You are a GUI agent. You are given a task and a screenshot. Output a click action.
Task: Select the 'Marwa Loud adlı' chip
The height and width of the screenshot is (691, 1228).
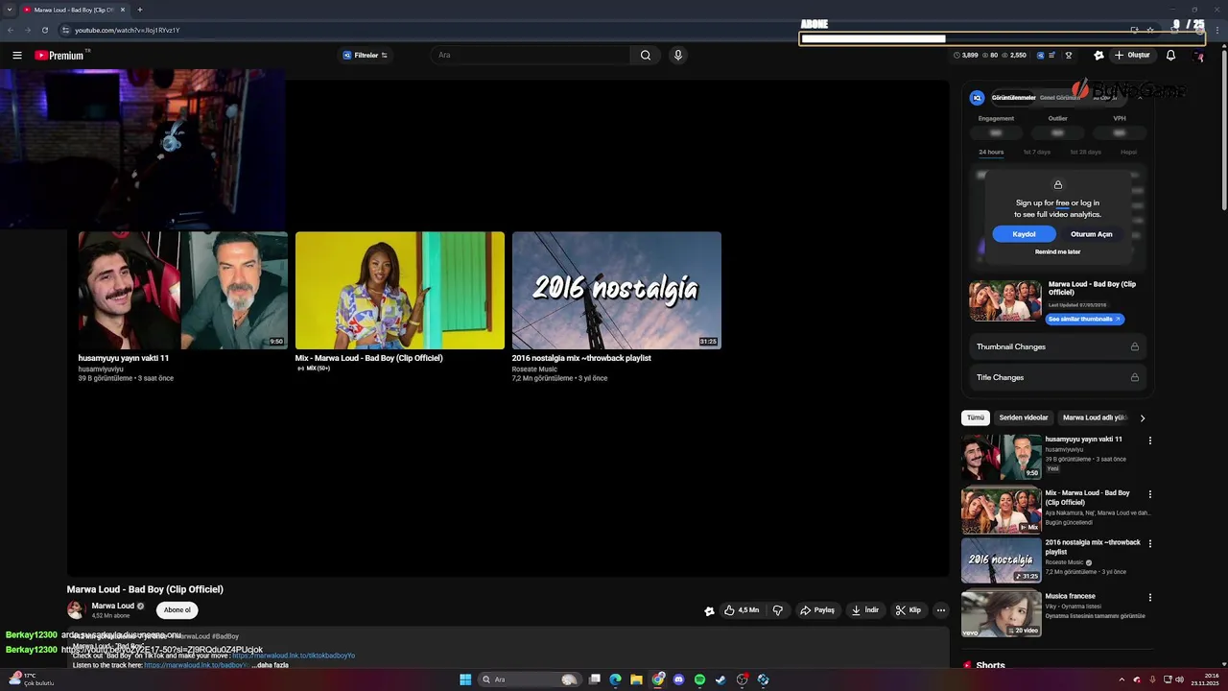click(1095, 418)
